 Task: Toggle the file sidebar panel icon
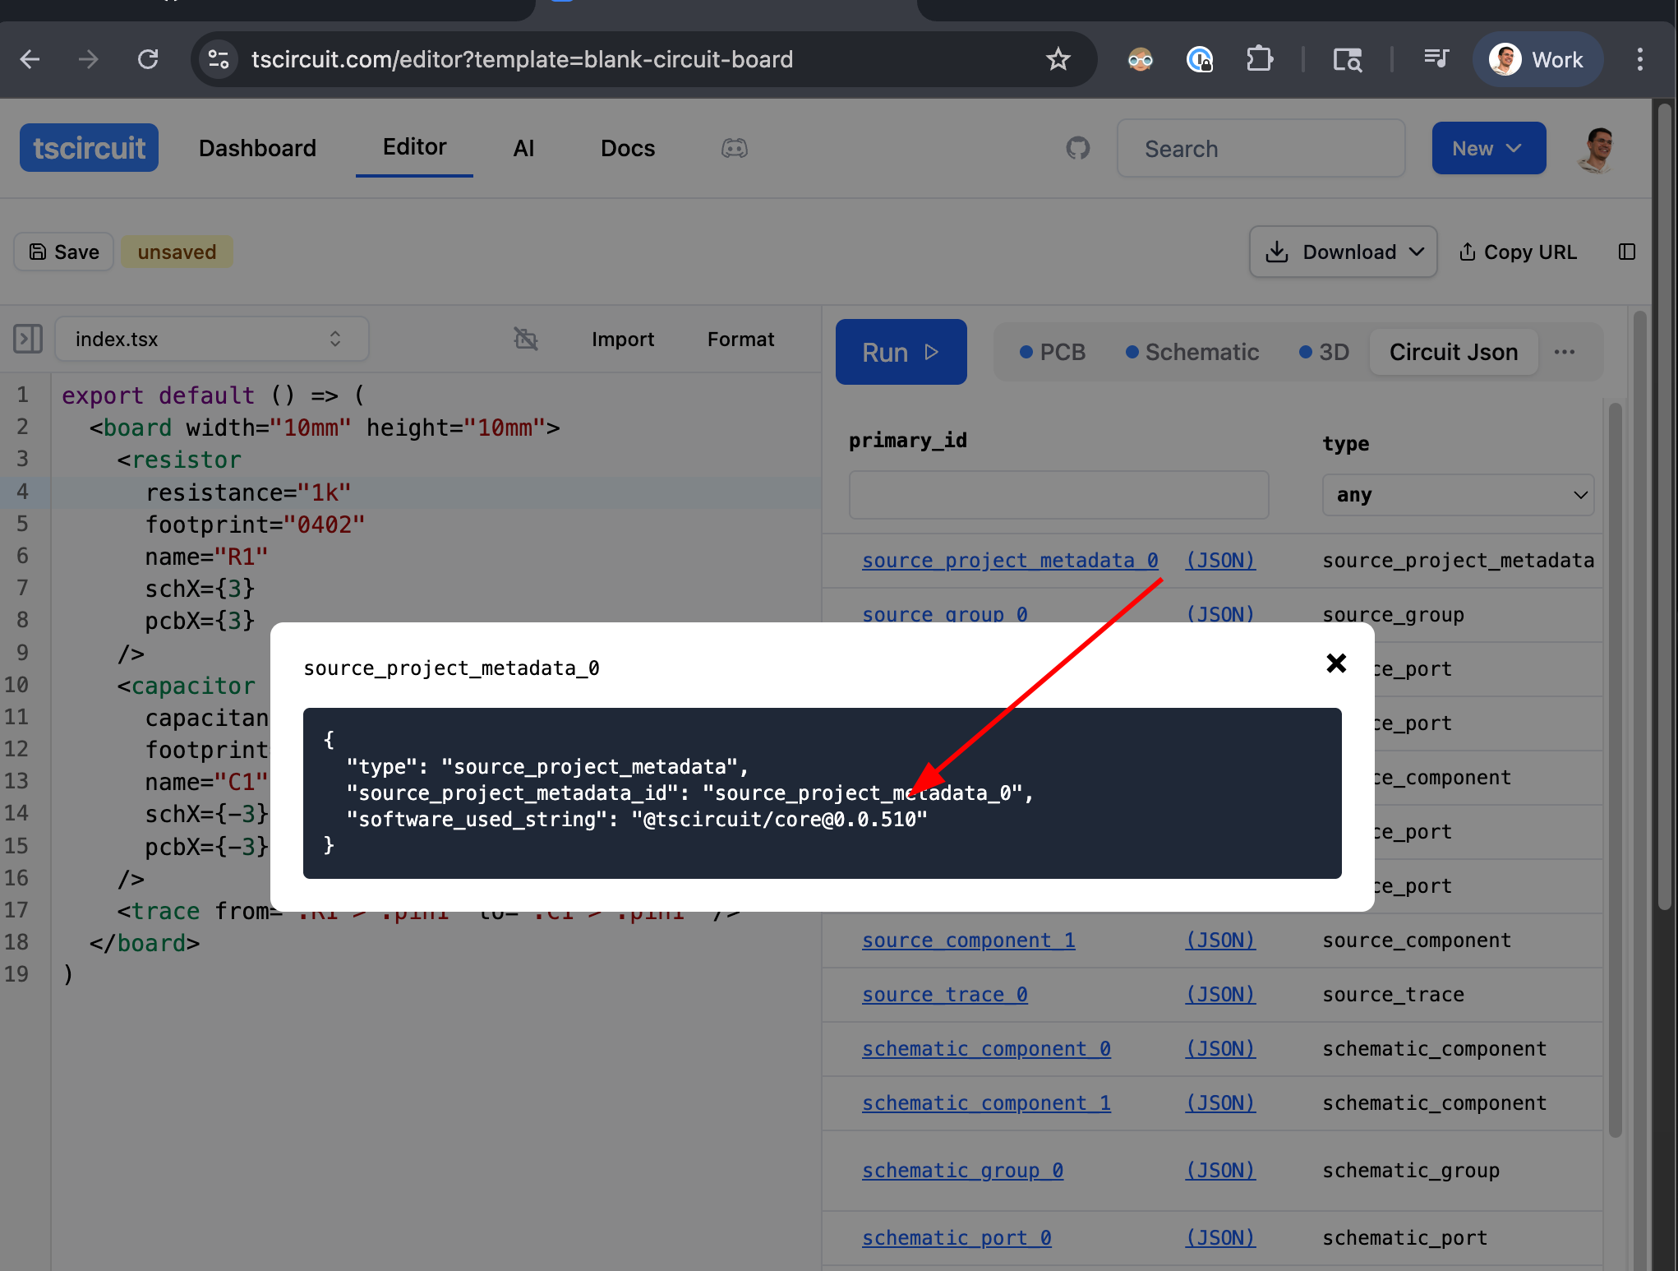28,339
